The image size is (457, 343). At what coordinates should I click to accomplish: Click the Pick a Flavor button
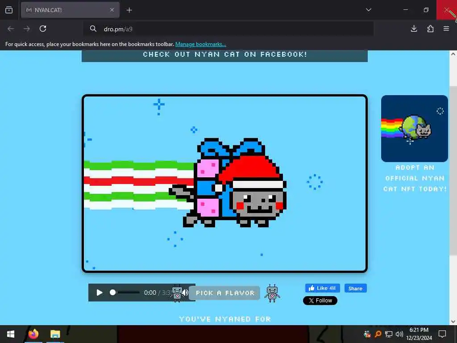click(x=225, y=293)
